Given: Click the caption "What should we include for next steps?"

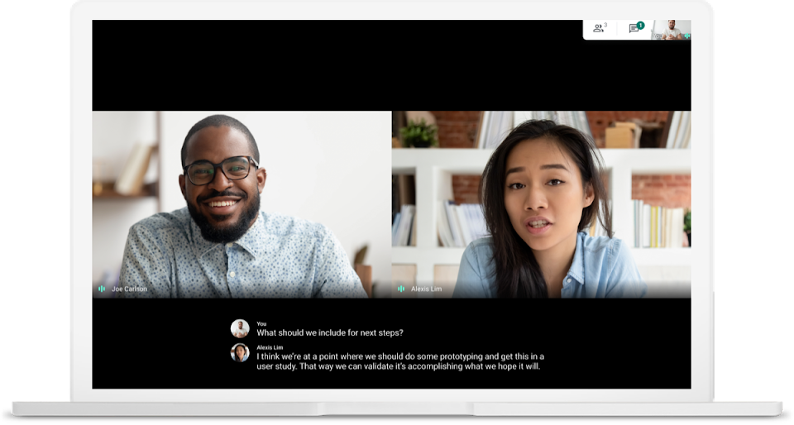Looking at the screenshot, I should tap(330, 333).
